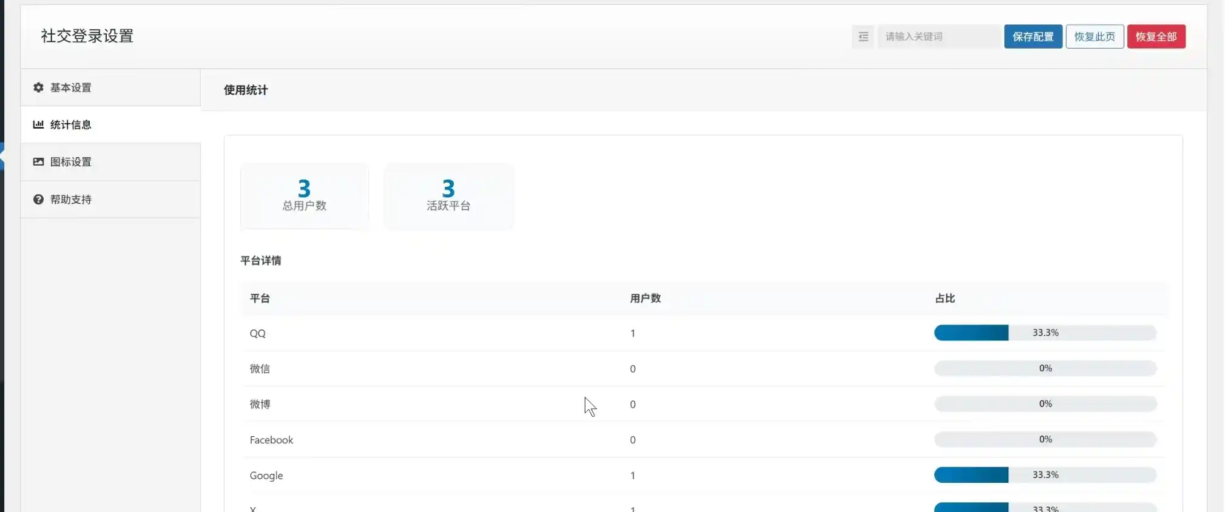Click the blue 保存配置 button

click(x=1033, y=36)
